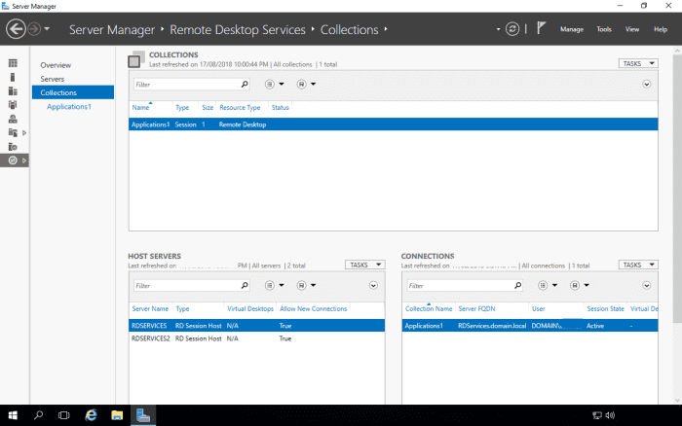Open the Servers page

point(53,79)
